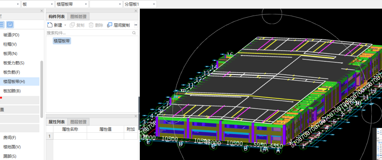The height and width of the screenshot is (160, 382).
Task: Open the 楼层板带 component type dropdown
Action: (x=72, y=4)
